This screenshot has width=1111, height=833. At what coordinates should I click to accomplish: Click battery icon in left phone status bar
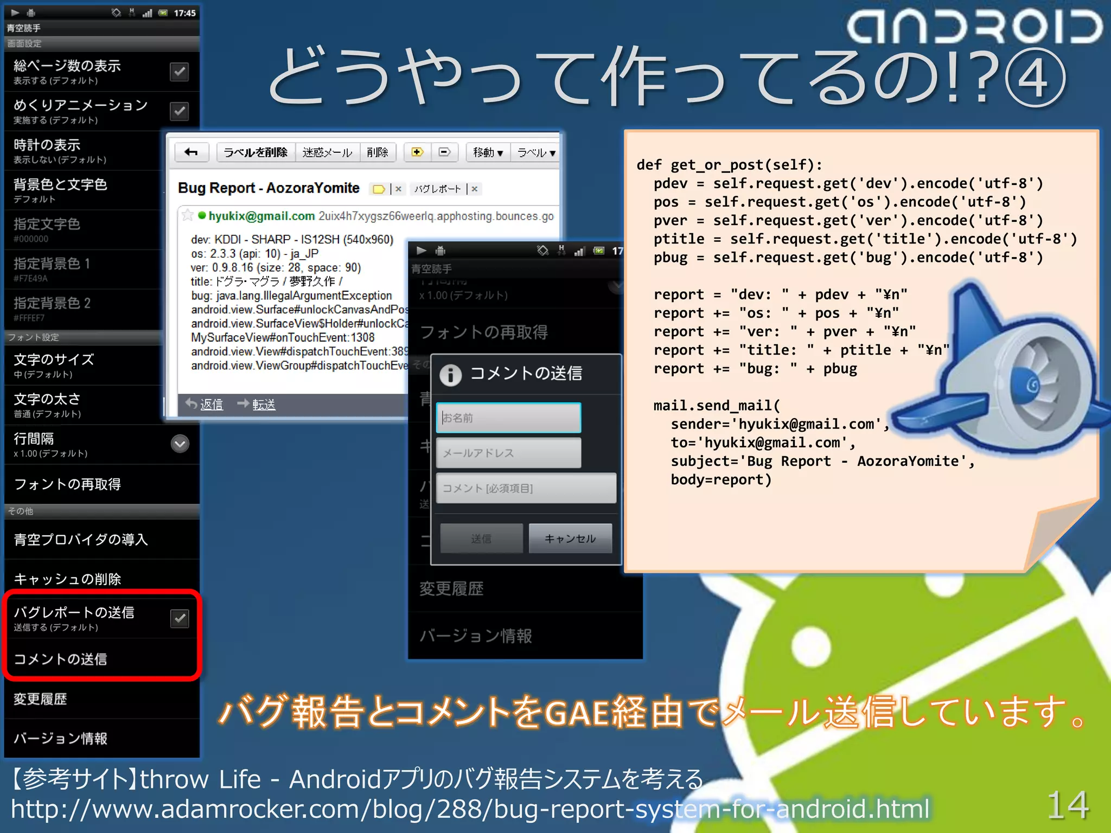point(163,12)
